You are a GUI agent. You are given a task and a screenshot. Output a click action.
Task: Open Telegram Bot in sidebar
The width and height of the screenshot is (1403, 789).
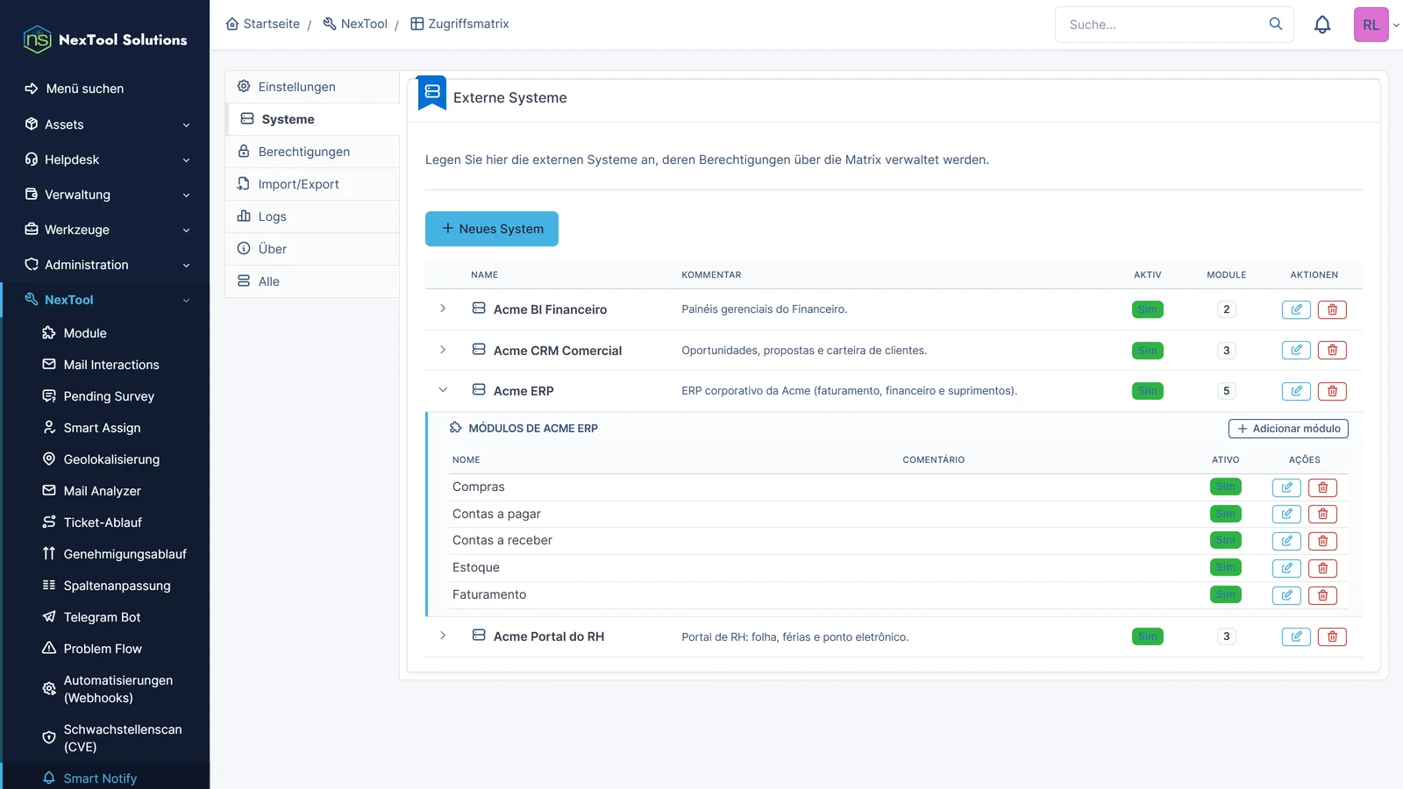[105, 617]
